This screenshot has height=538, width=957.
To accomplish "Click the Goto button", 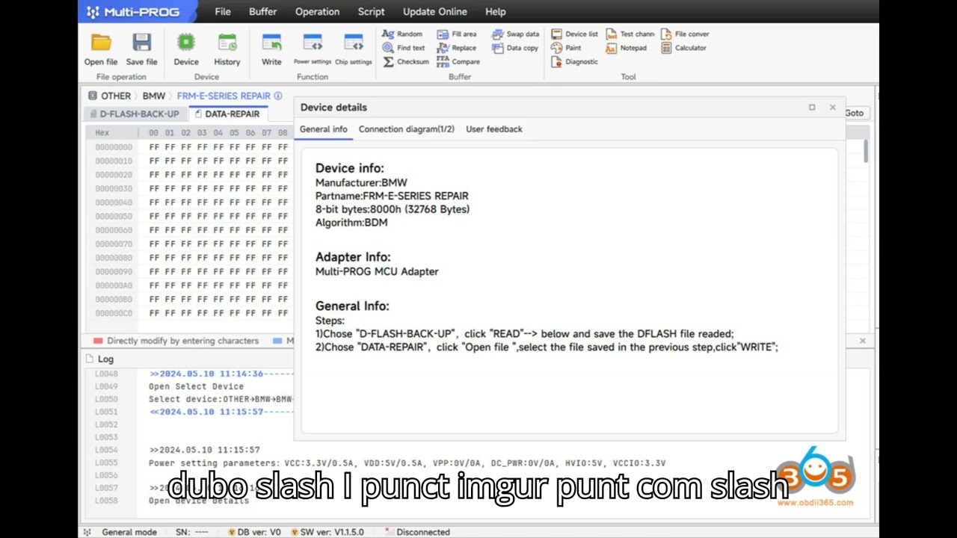I will (854, 113).
